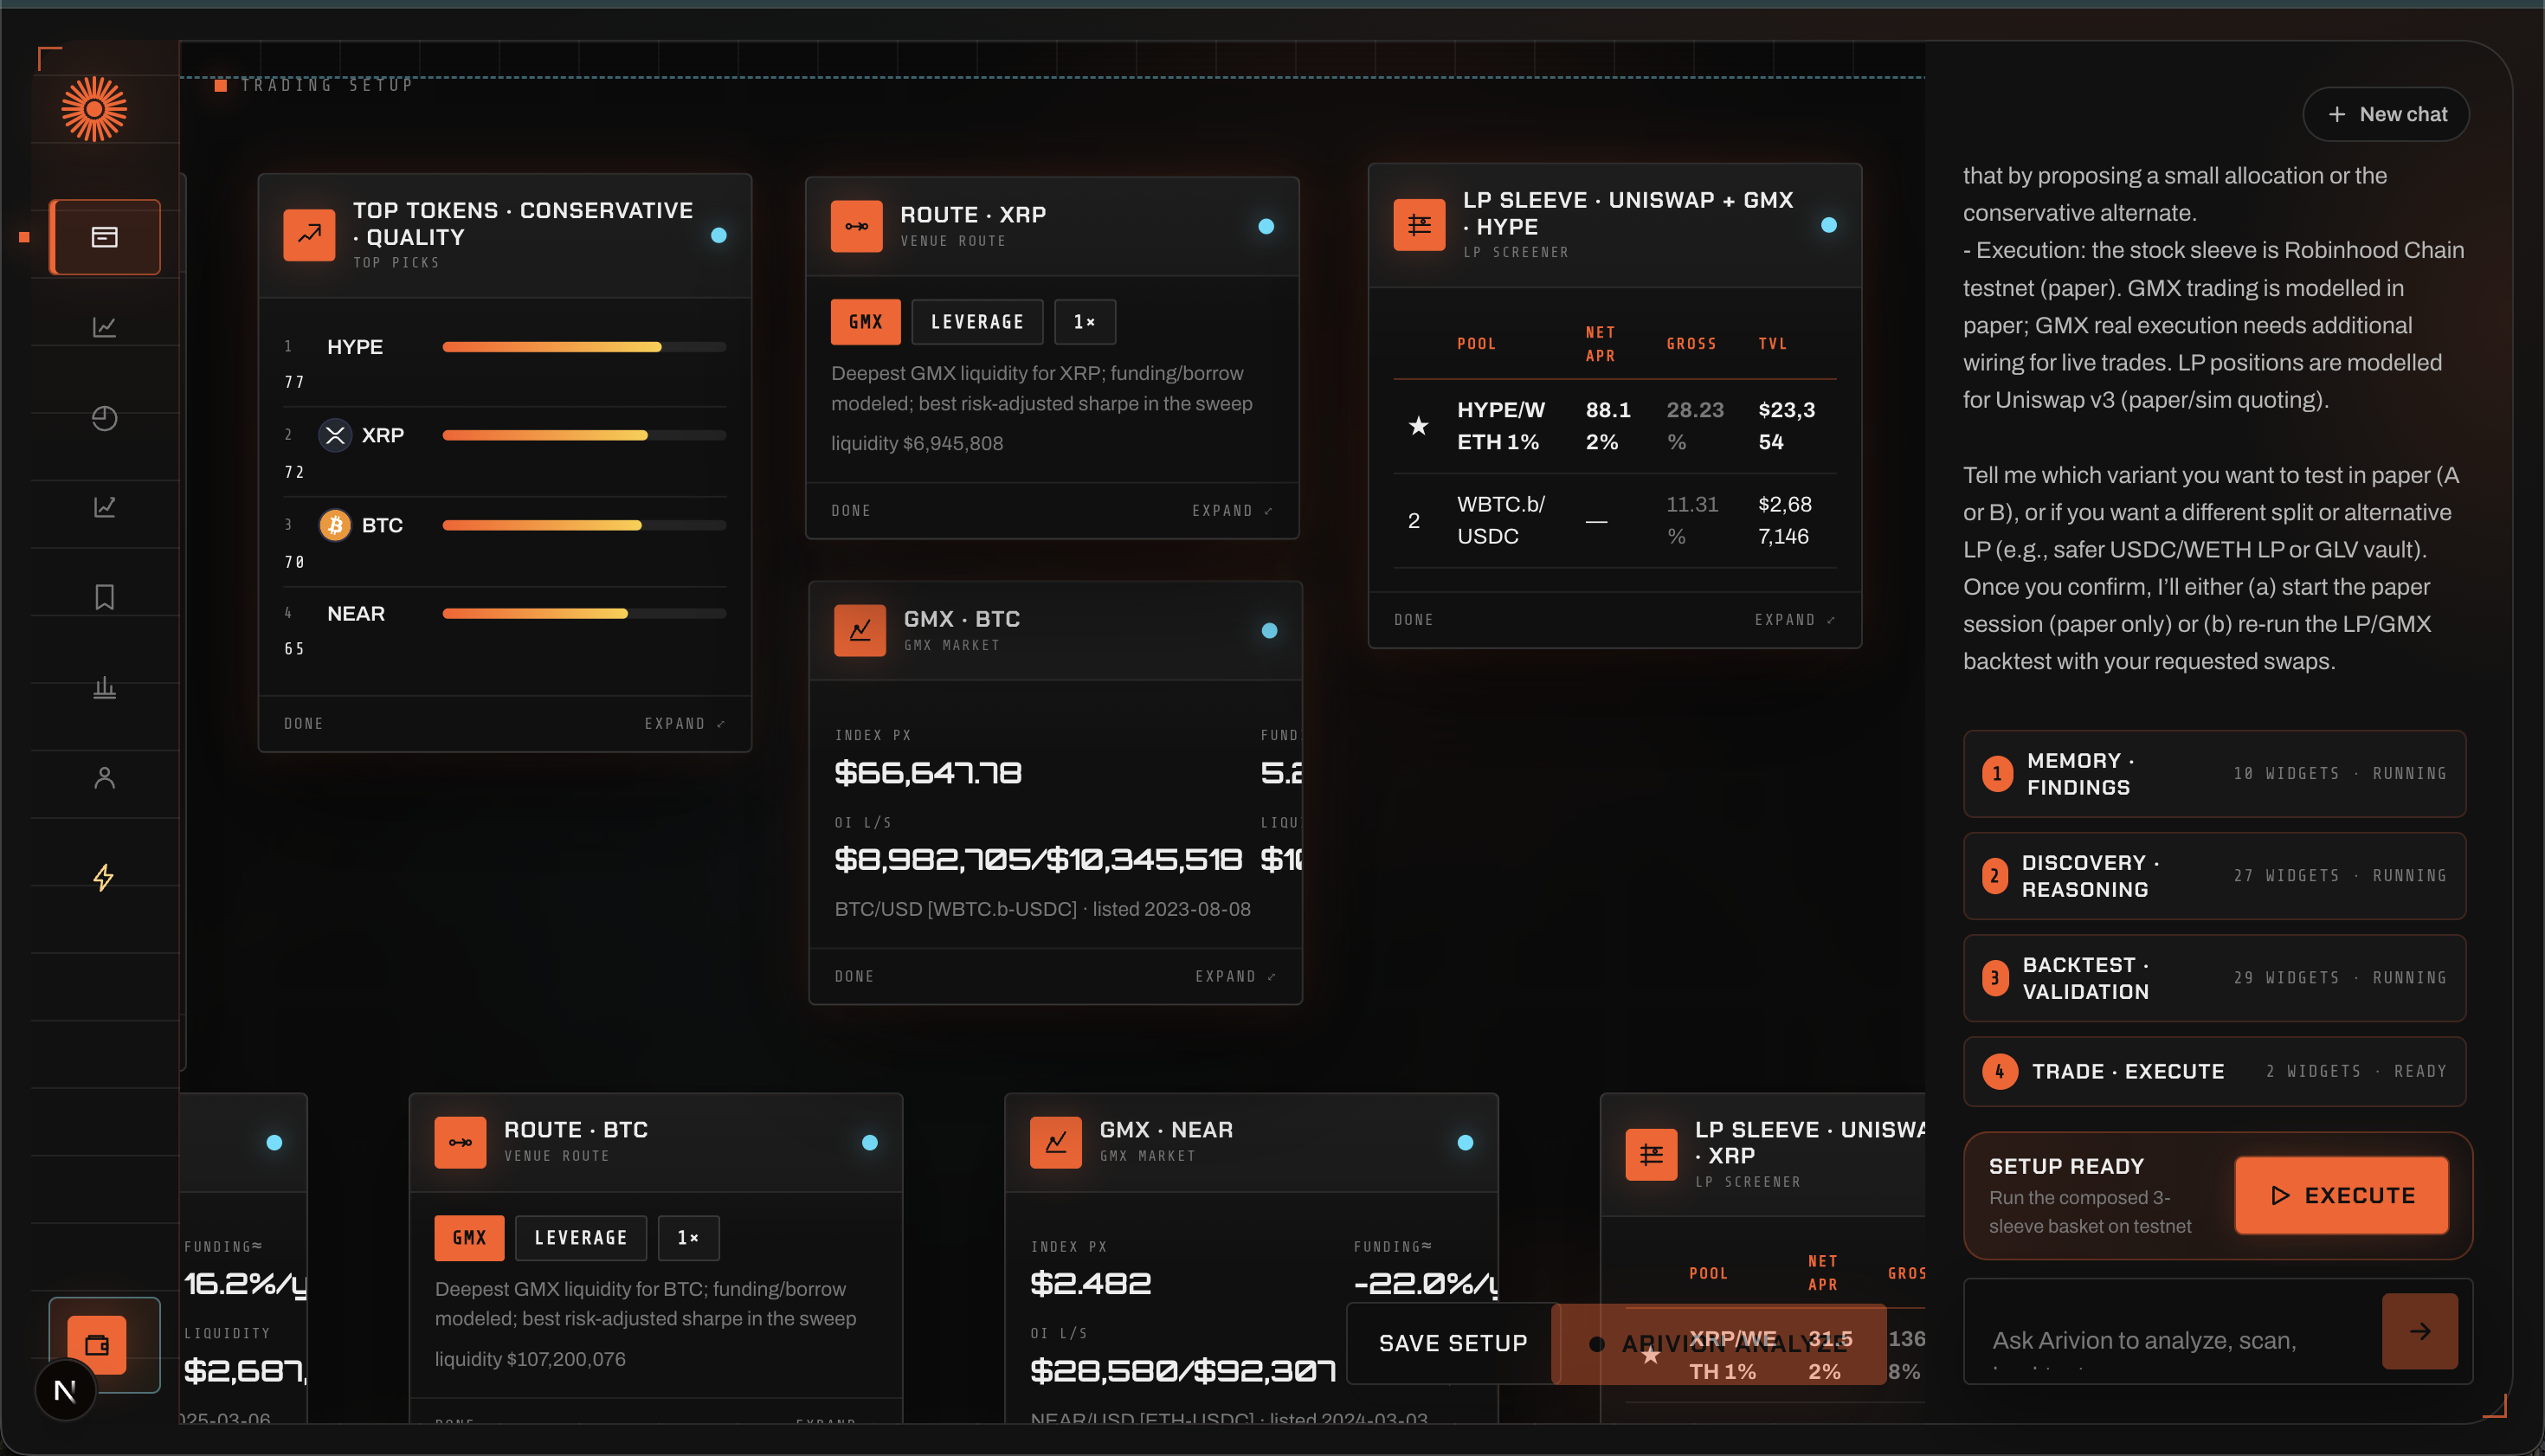Screen dimensions: 2545x1456
Task: Click the NEAR token name in Top Tokens
Action: tap(356, 613)
